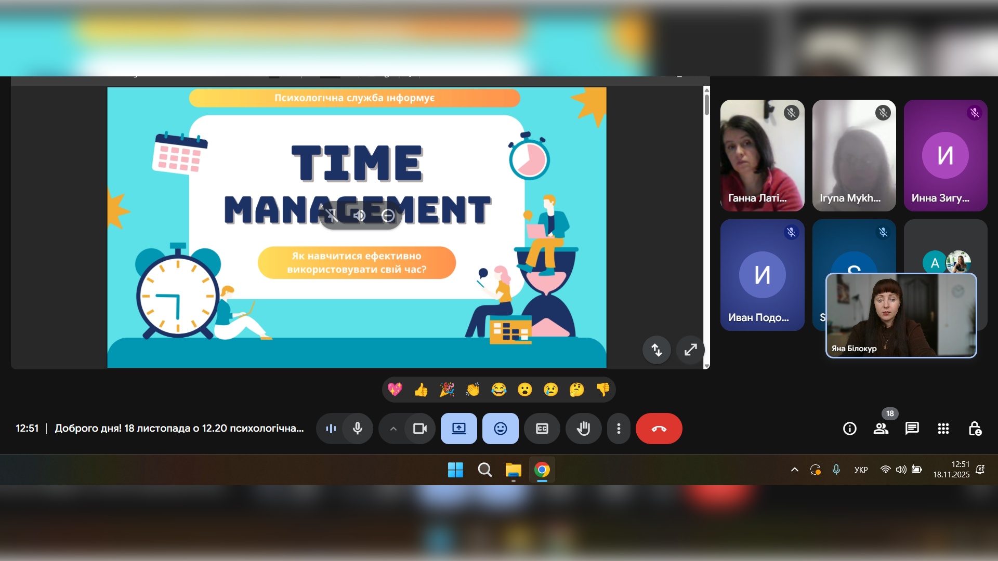Viewport: 998px width, 561px height.
Task: Open the activities grid icon
Action: coord(943,429)
